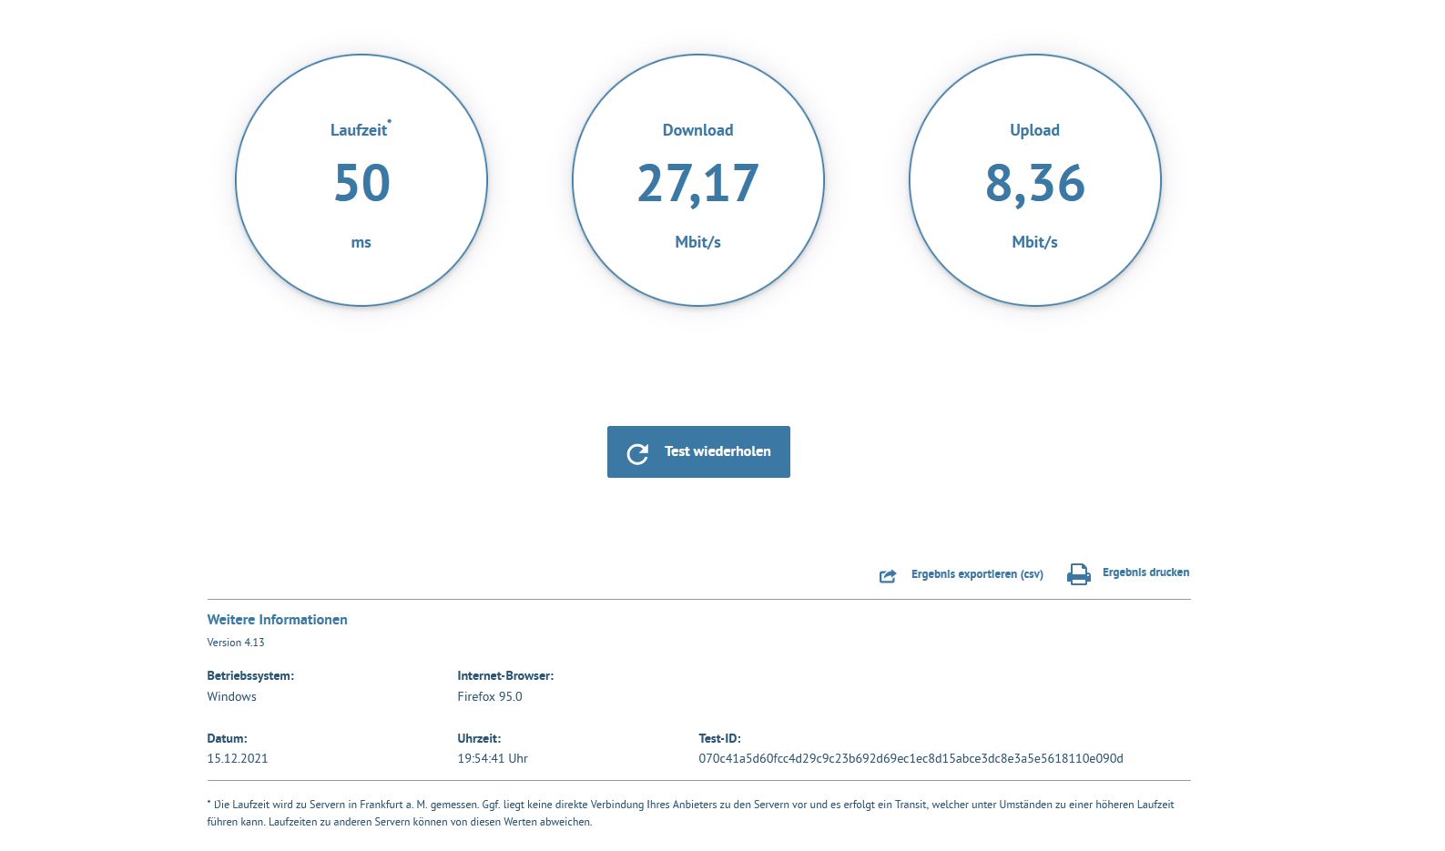Select the 8,36 upload speed value
Screen dimensions: 1445x851
1034,183
